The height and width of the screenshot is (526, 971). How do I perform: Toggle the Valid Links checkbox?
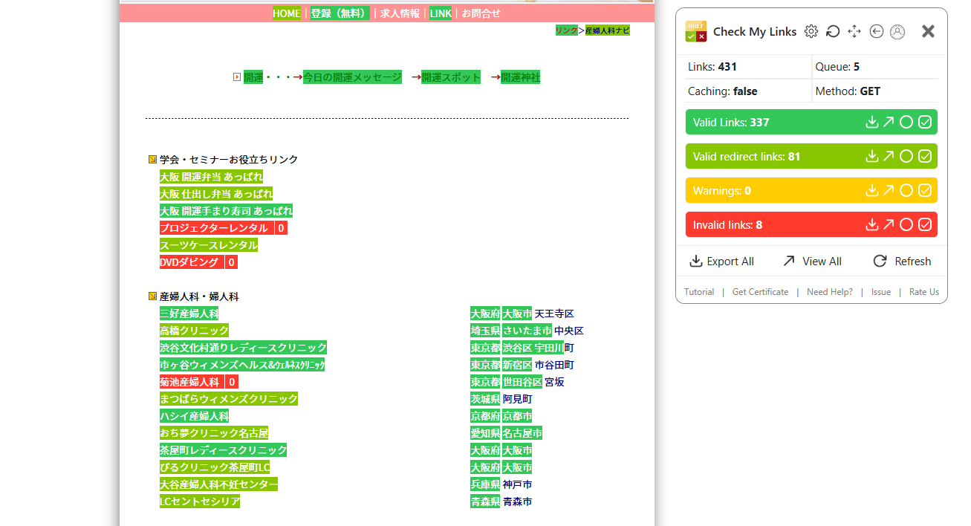tap(925, 123)
